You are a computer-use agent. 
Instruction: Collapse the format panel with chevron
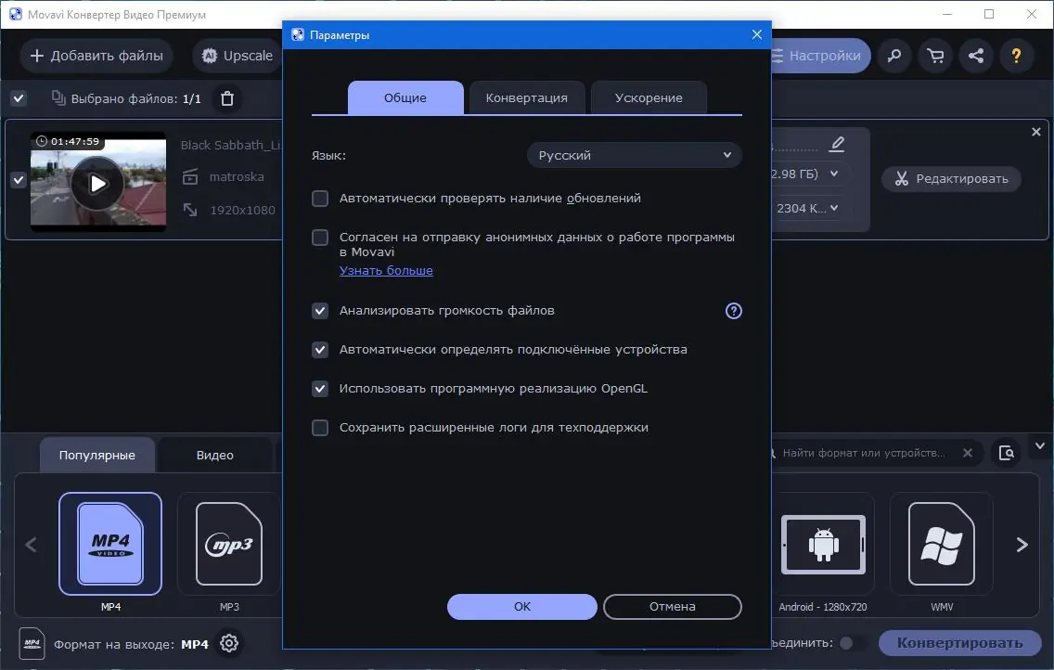pos(1040,445)
